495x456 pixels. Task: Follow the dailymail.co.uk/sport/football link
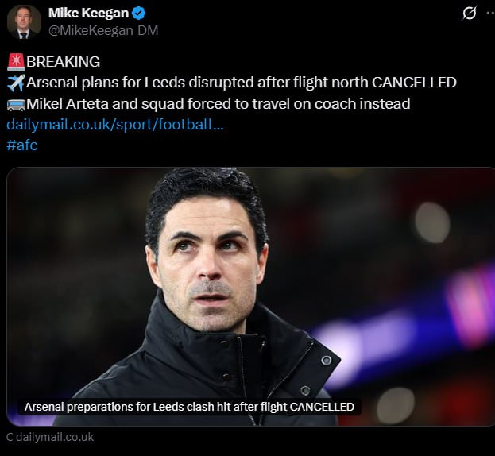[x=114, y=124]
